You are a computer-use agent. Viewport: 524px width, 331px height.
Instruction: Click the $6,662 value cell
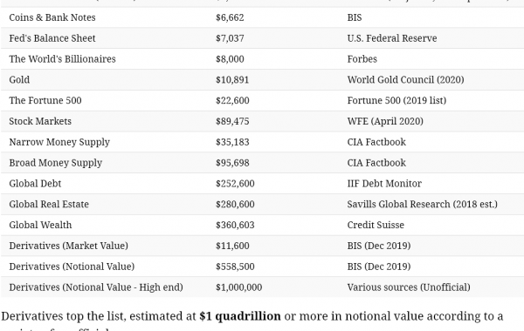click(x=230, y=17)
